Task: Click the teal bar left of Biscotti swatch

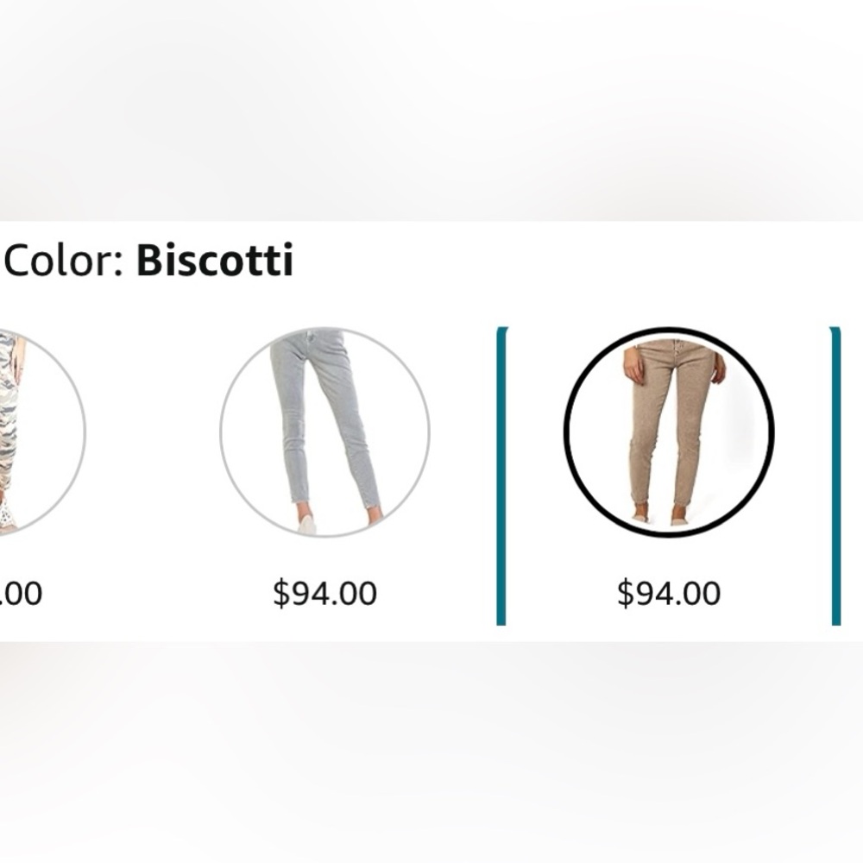Action: pos(501,475)
